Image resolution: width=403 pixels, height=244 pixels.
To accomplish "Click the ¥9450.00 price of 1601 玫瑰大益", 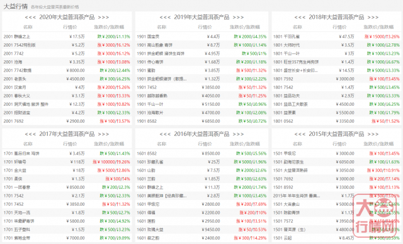I will (x=211, y=230).
